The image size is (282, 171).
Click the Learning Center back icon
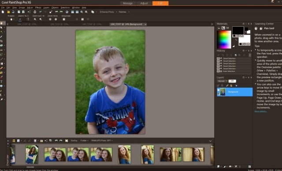[256, 28]
